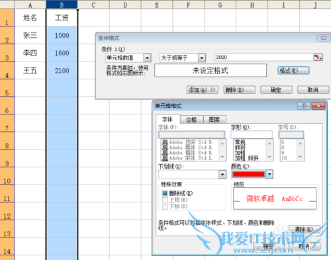This screenshot has width=331, height=260.
Task: Close the 单元格格式 dialog with red X
Action: [x=318, y=106]
